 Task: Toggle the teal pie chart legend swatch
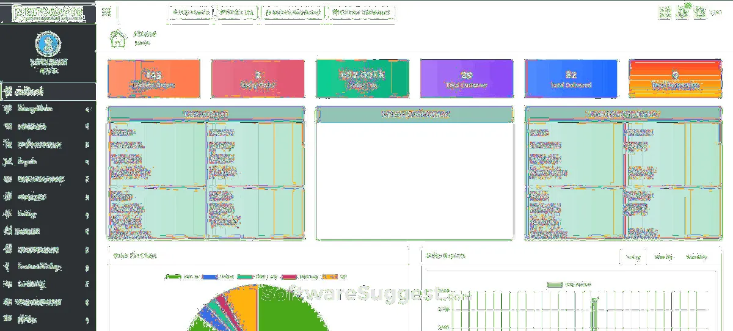pyautogui.click(x=246, y=277)
